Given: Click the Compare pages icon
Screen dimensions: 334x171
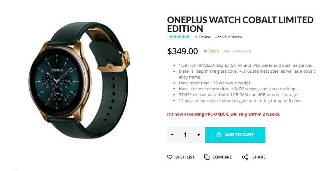Looking at the screenshot, I should tap(207, 157).
